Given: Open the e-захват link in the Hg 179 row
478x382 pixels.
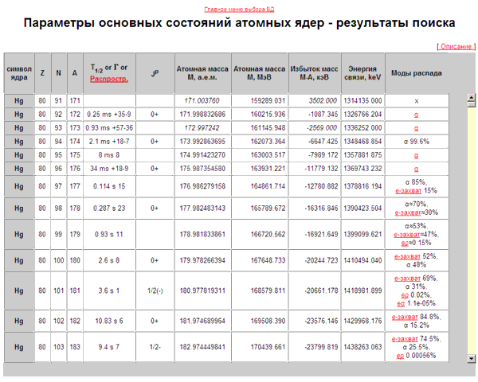Looking at the screenshot, I should pos(406,235).
